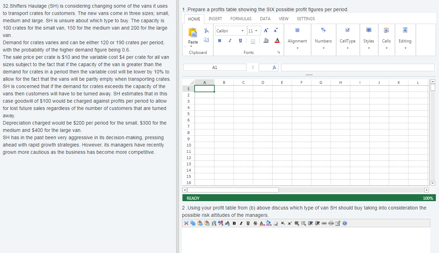439x253 pixels.
Task: Click the superscript icon in text editor toolbar
Action: point(290,223)
